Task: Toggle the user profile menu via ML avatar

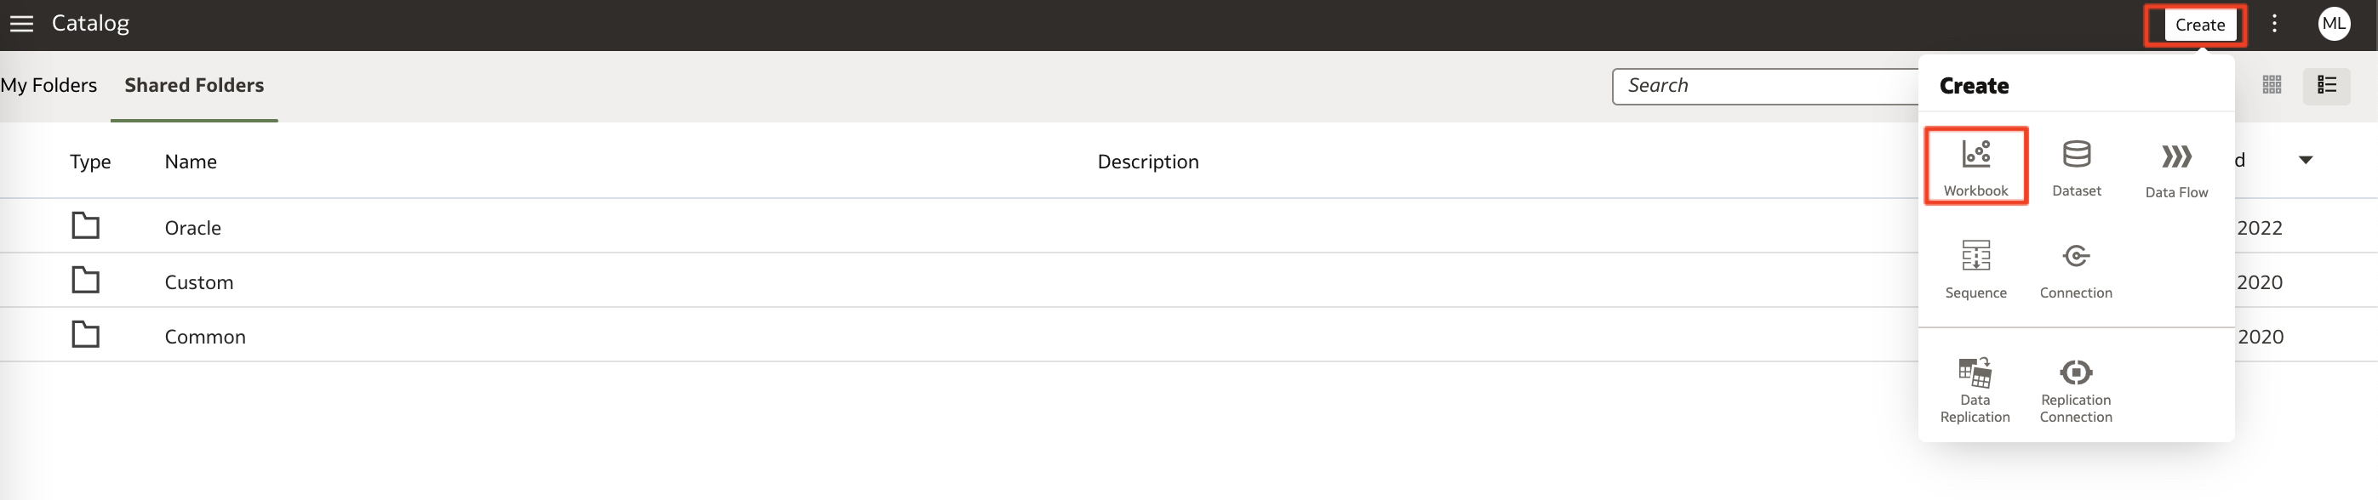Action: click(x=2335, y=23)
